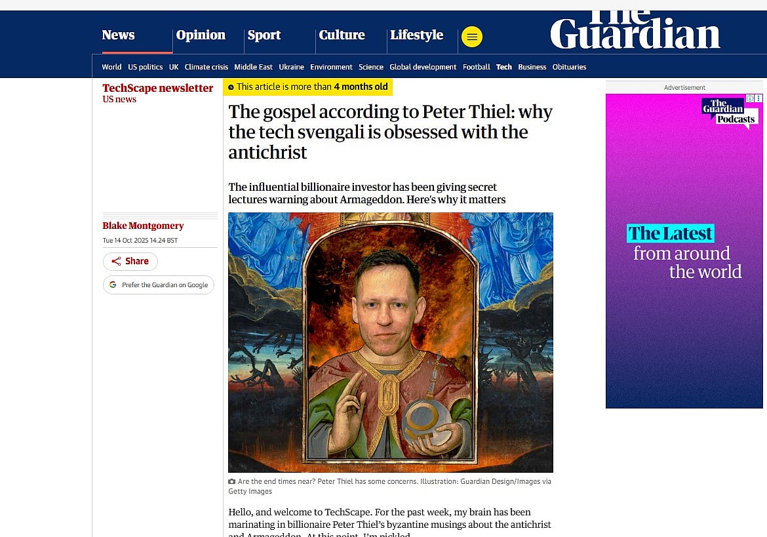Image resolution: width=767 pixels, height=537 pixels.
Task: Open the TechScape newsletter series link
Action: 157,88
